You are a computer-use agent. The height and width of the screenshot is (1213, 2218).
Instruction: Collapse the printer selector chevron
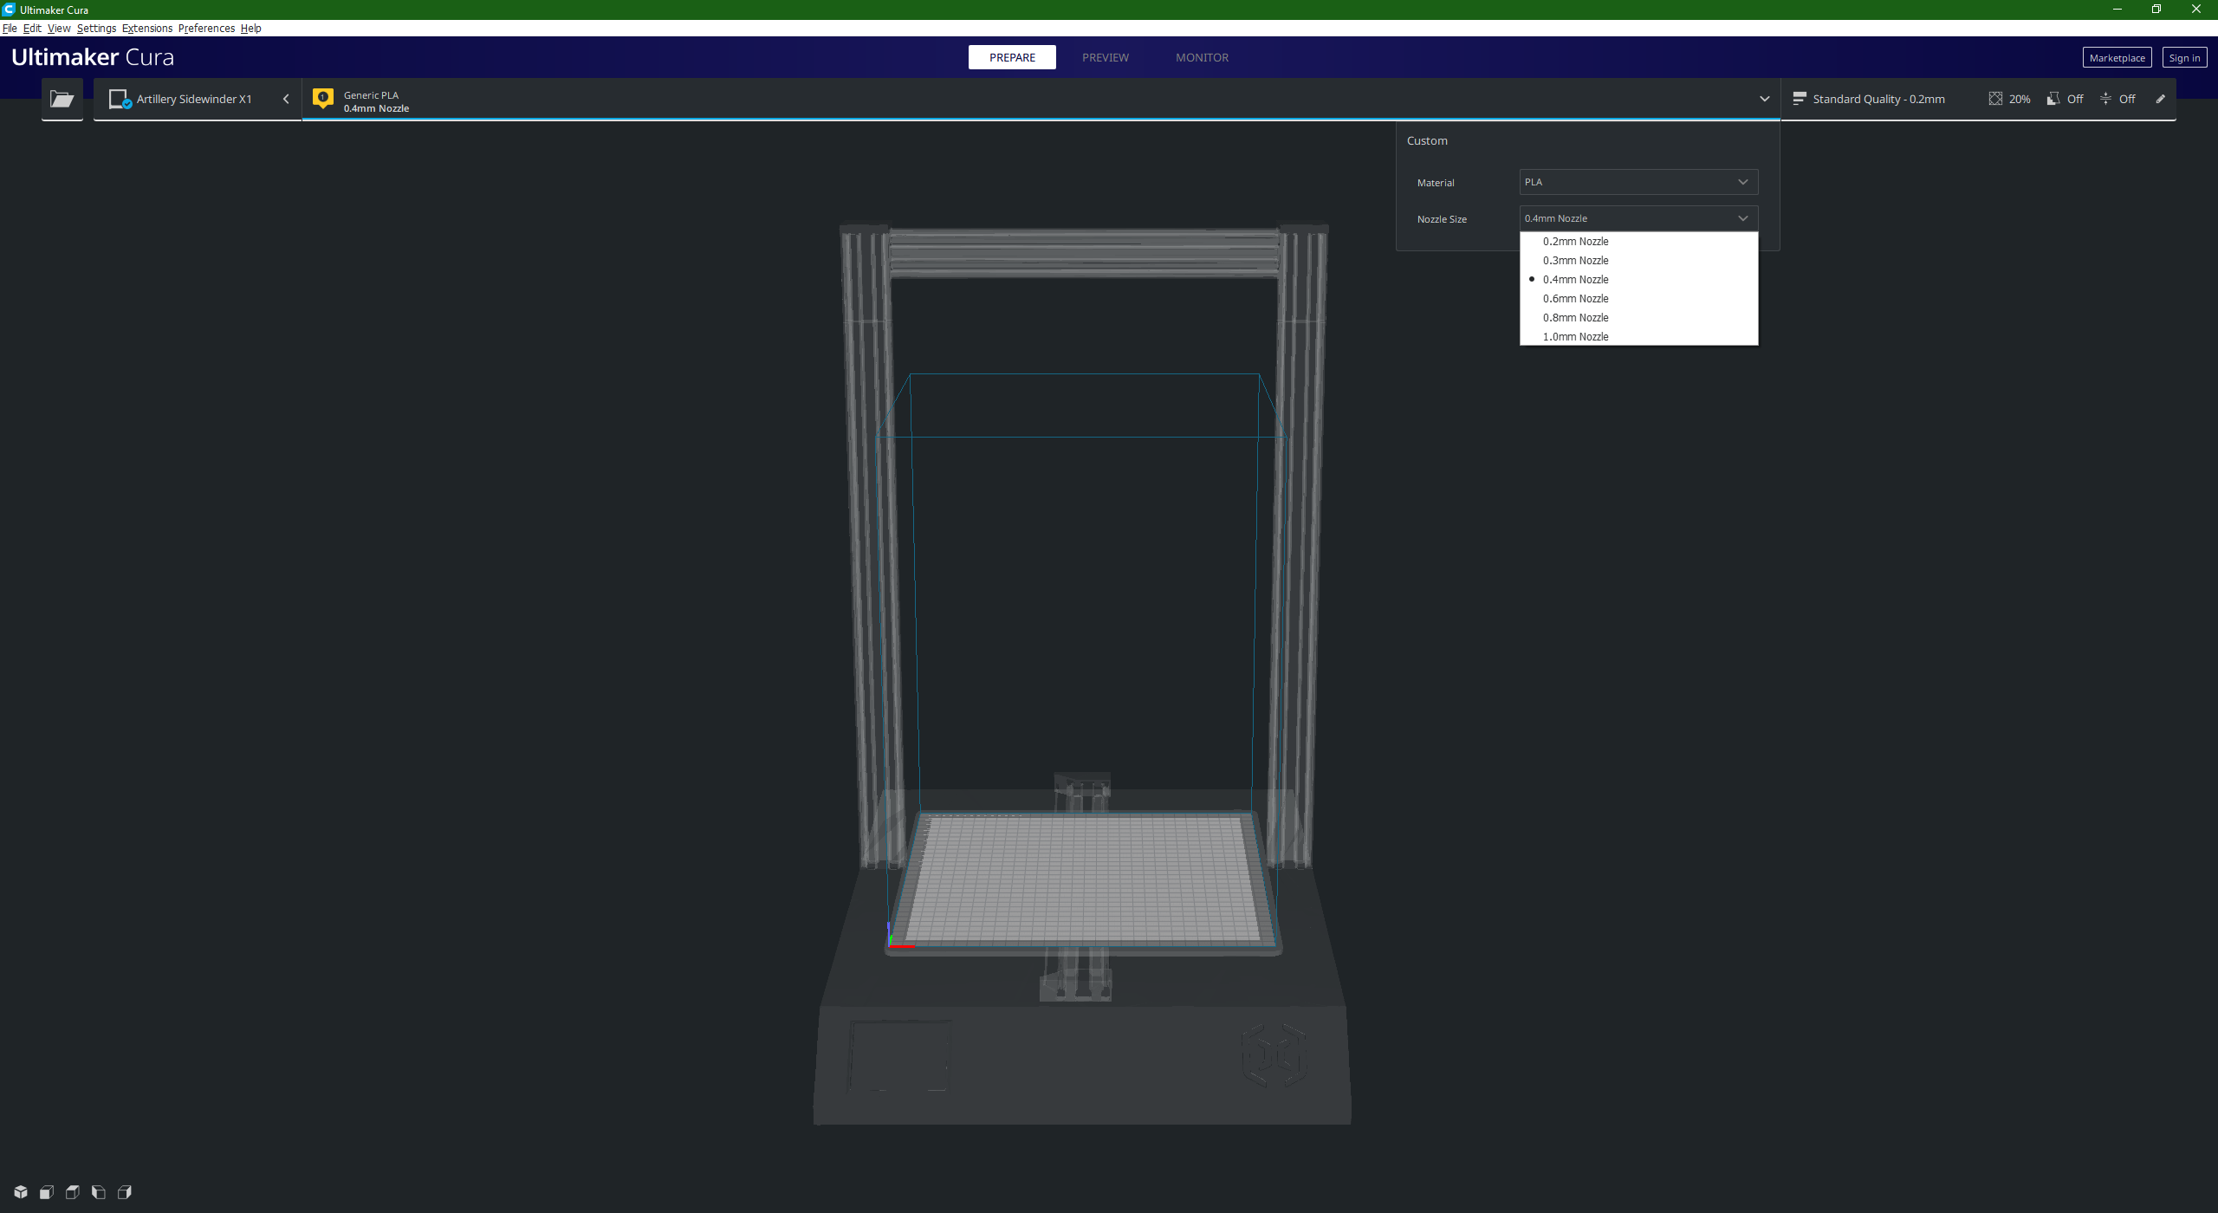tap(286, 99)
